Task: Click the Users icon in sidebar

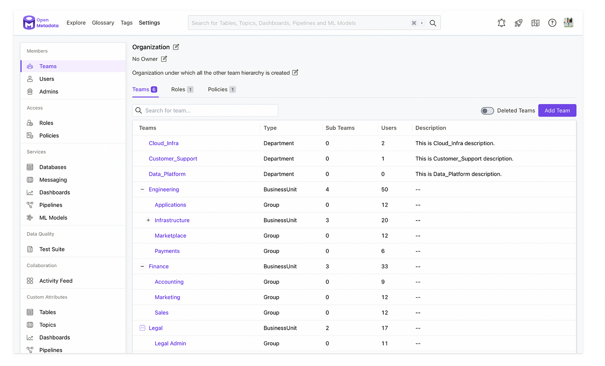Action: click(30, 79)
